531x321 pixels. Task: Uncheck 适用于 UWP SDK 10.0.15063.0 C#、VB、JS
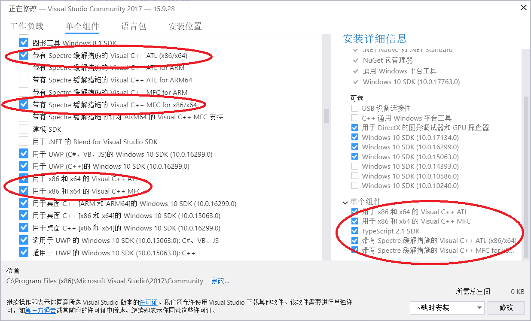pyautogui.click(x=24, y=240)
